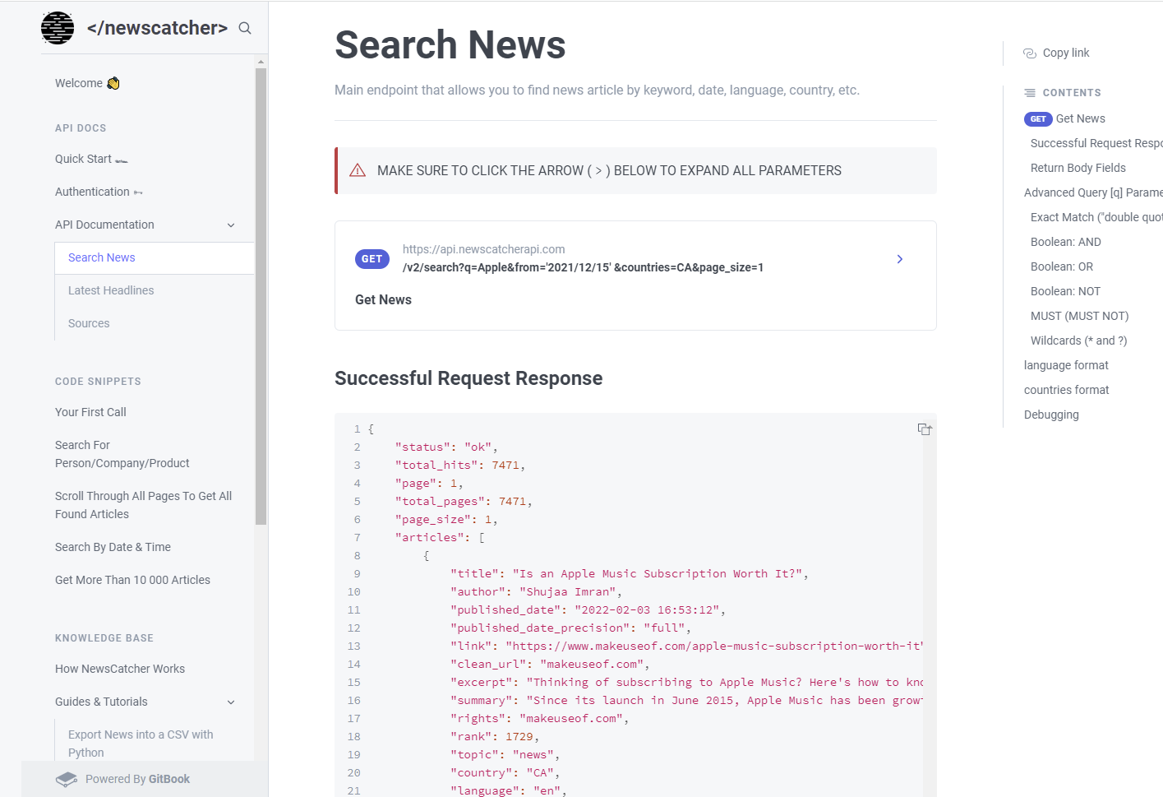Jump to Boolean: AND section
Image resolution: width=1163 pixels, height=797 pixels.
[1065, 242]
